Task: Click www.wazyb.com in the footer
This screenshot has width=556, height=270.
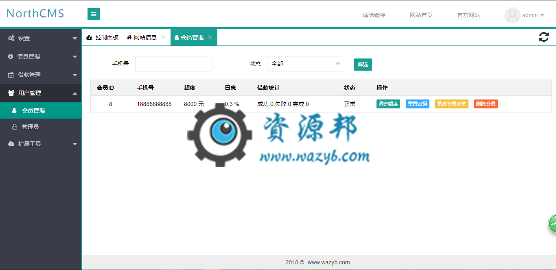Action: (x=328, y=262)
